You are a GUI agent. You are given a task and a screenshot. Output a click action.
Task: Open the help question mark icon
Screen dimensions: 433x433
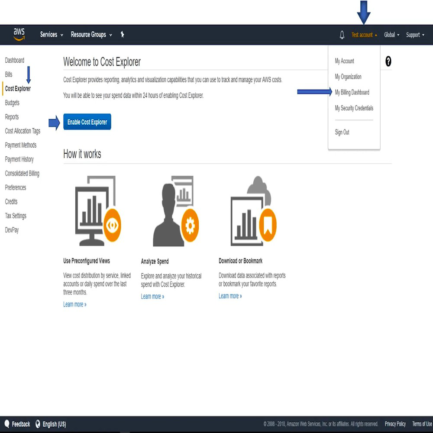[388, 61]
